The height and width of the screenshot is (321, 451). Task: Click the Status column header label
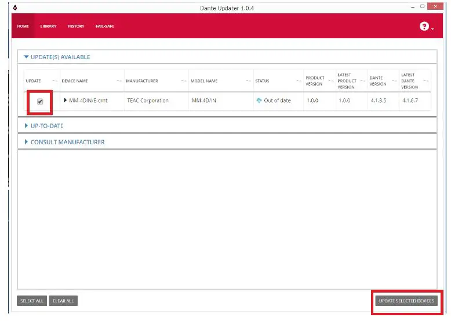tap(262, 81)
